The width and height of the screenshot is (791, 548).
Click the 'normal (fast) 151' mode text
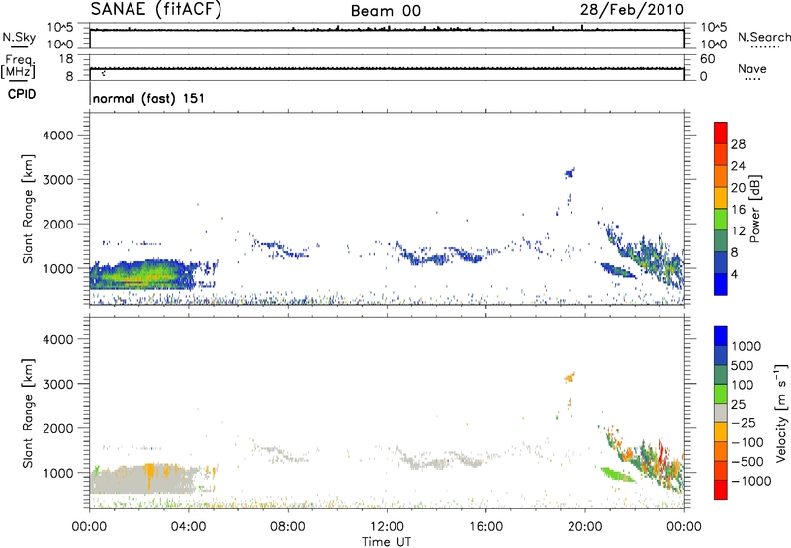[x=149, y=98]
